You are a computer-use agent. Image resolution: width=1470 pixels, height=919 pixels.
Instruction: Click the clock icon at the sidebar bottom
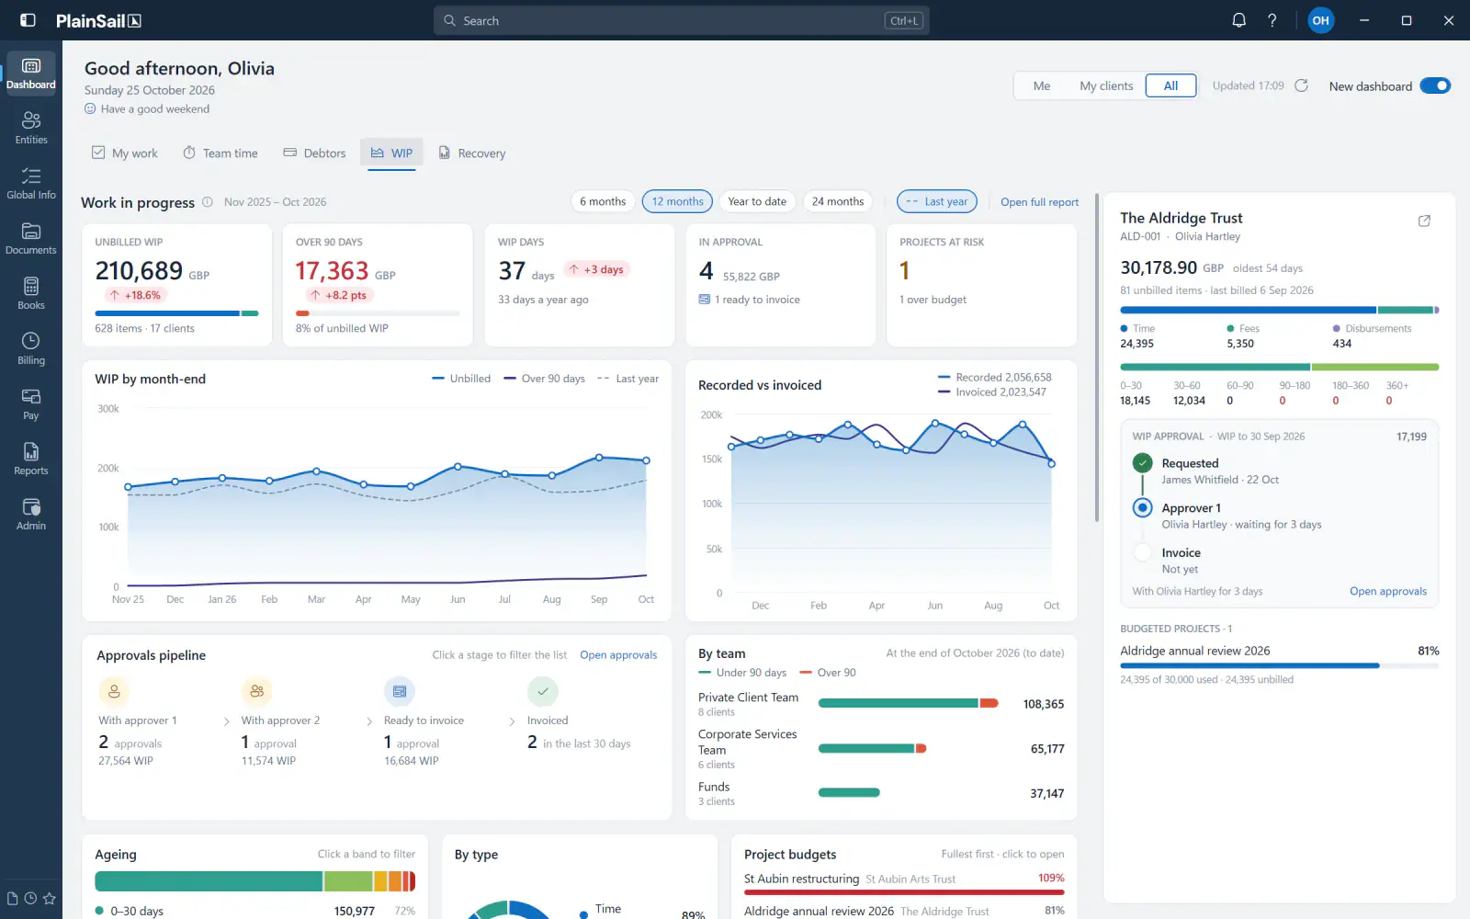pyautogui.click(x=30, y=899)
